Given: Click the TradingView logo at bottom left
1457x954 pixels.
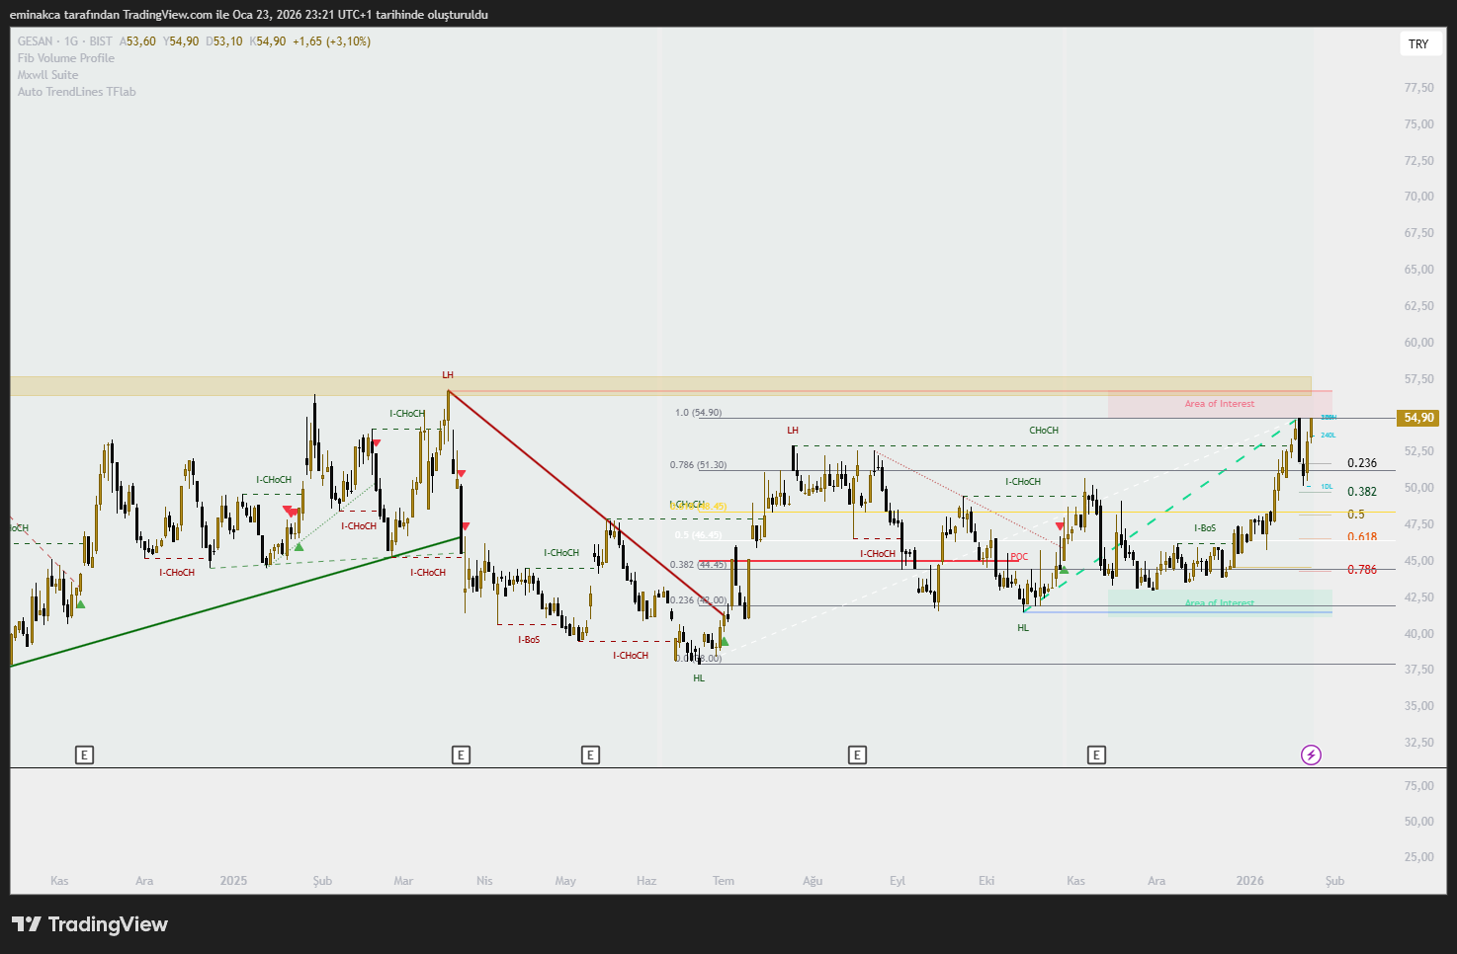Looking at the screenshot, I should coord(90,924).
